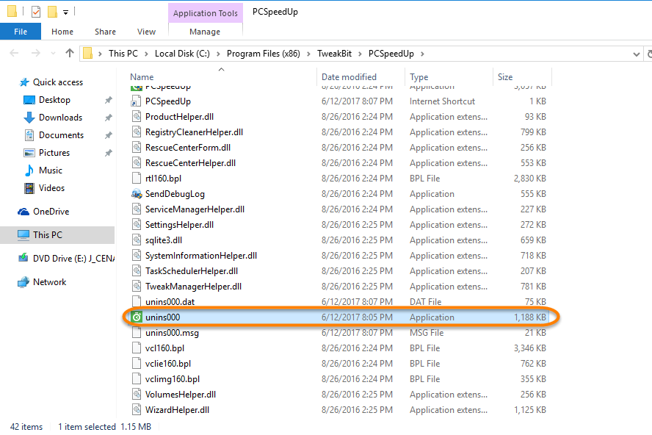Expand the chevron after Program Files (x86)

[x=308, y=54]
